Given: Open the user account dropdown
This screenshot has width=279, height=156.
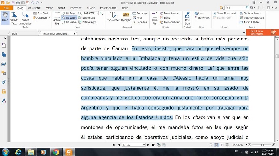Looking at the screenshot, I should coord(270,8).
